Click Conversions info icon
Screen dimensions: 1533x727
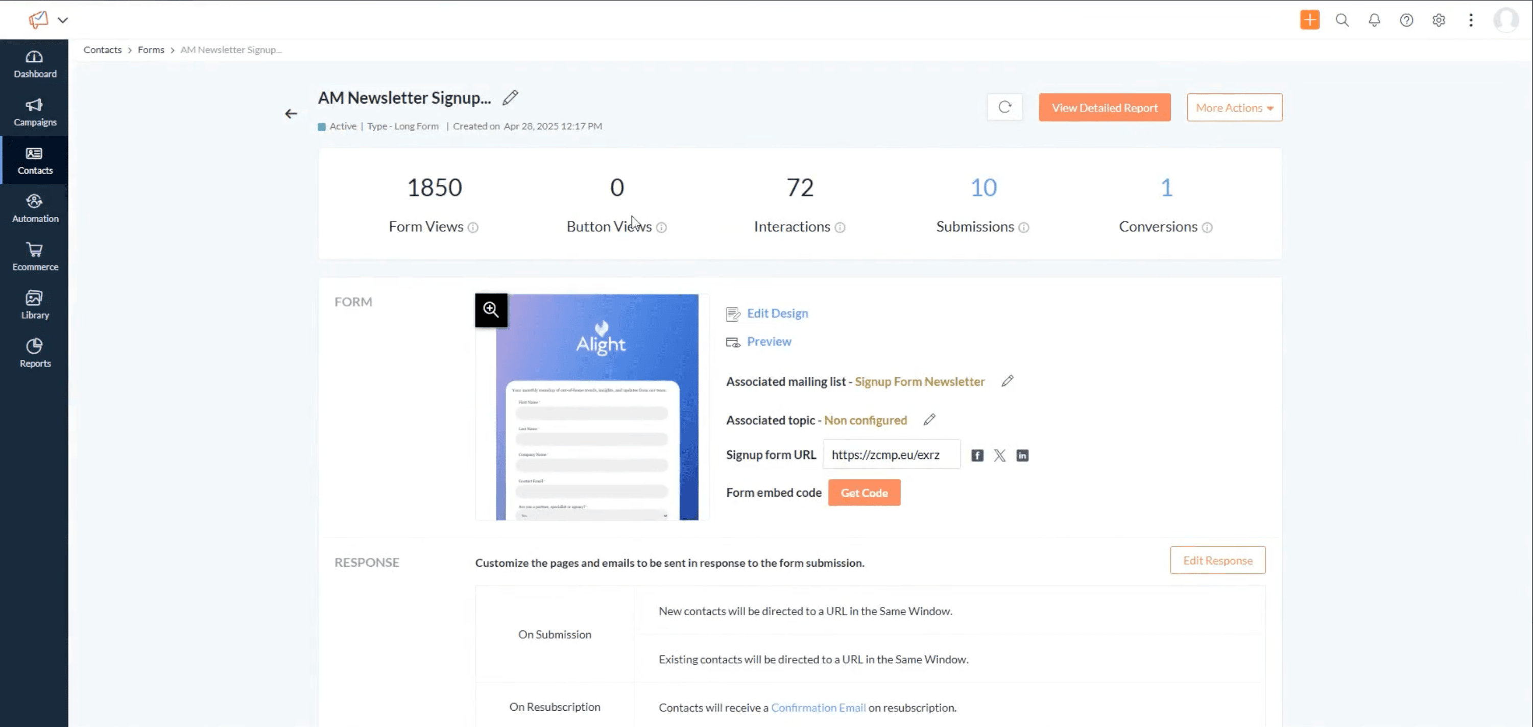pyautogui.click(x=1207, y=227)
